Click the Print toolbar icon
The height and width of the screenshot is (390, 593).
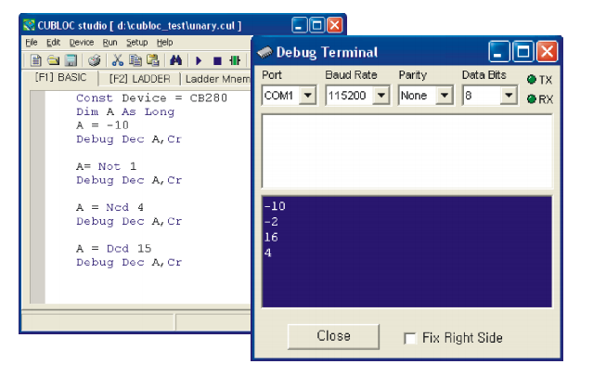coord(94,60)
